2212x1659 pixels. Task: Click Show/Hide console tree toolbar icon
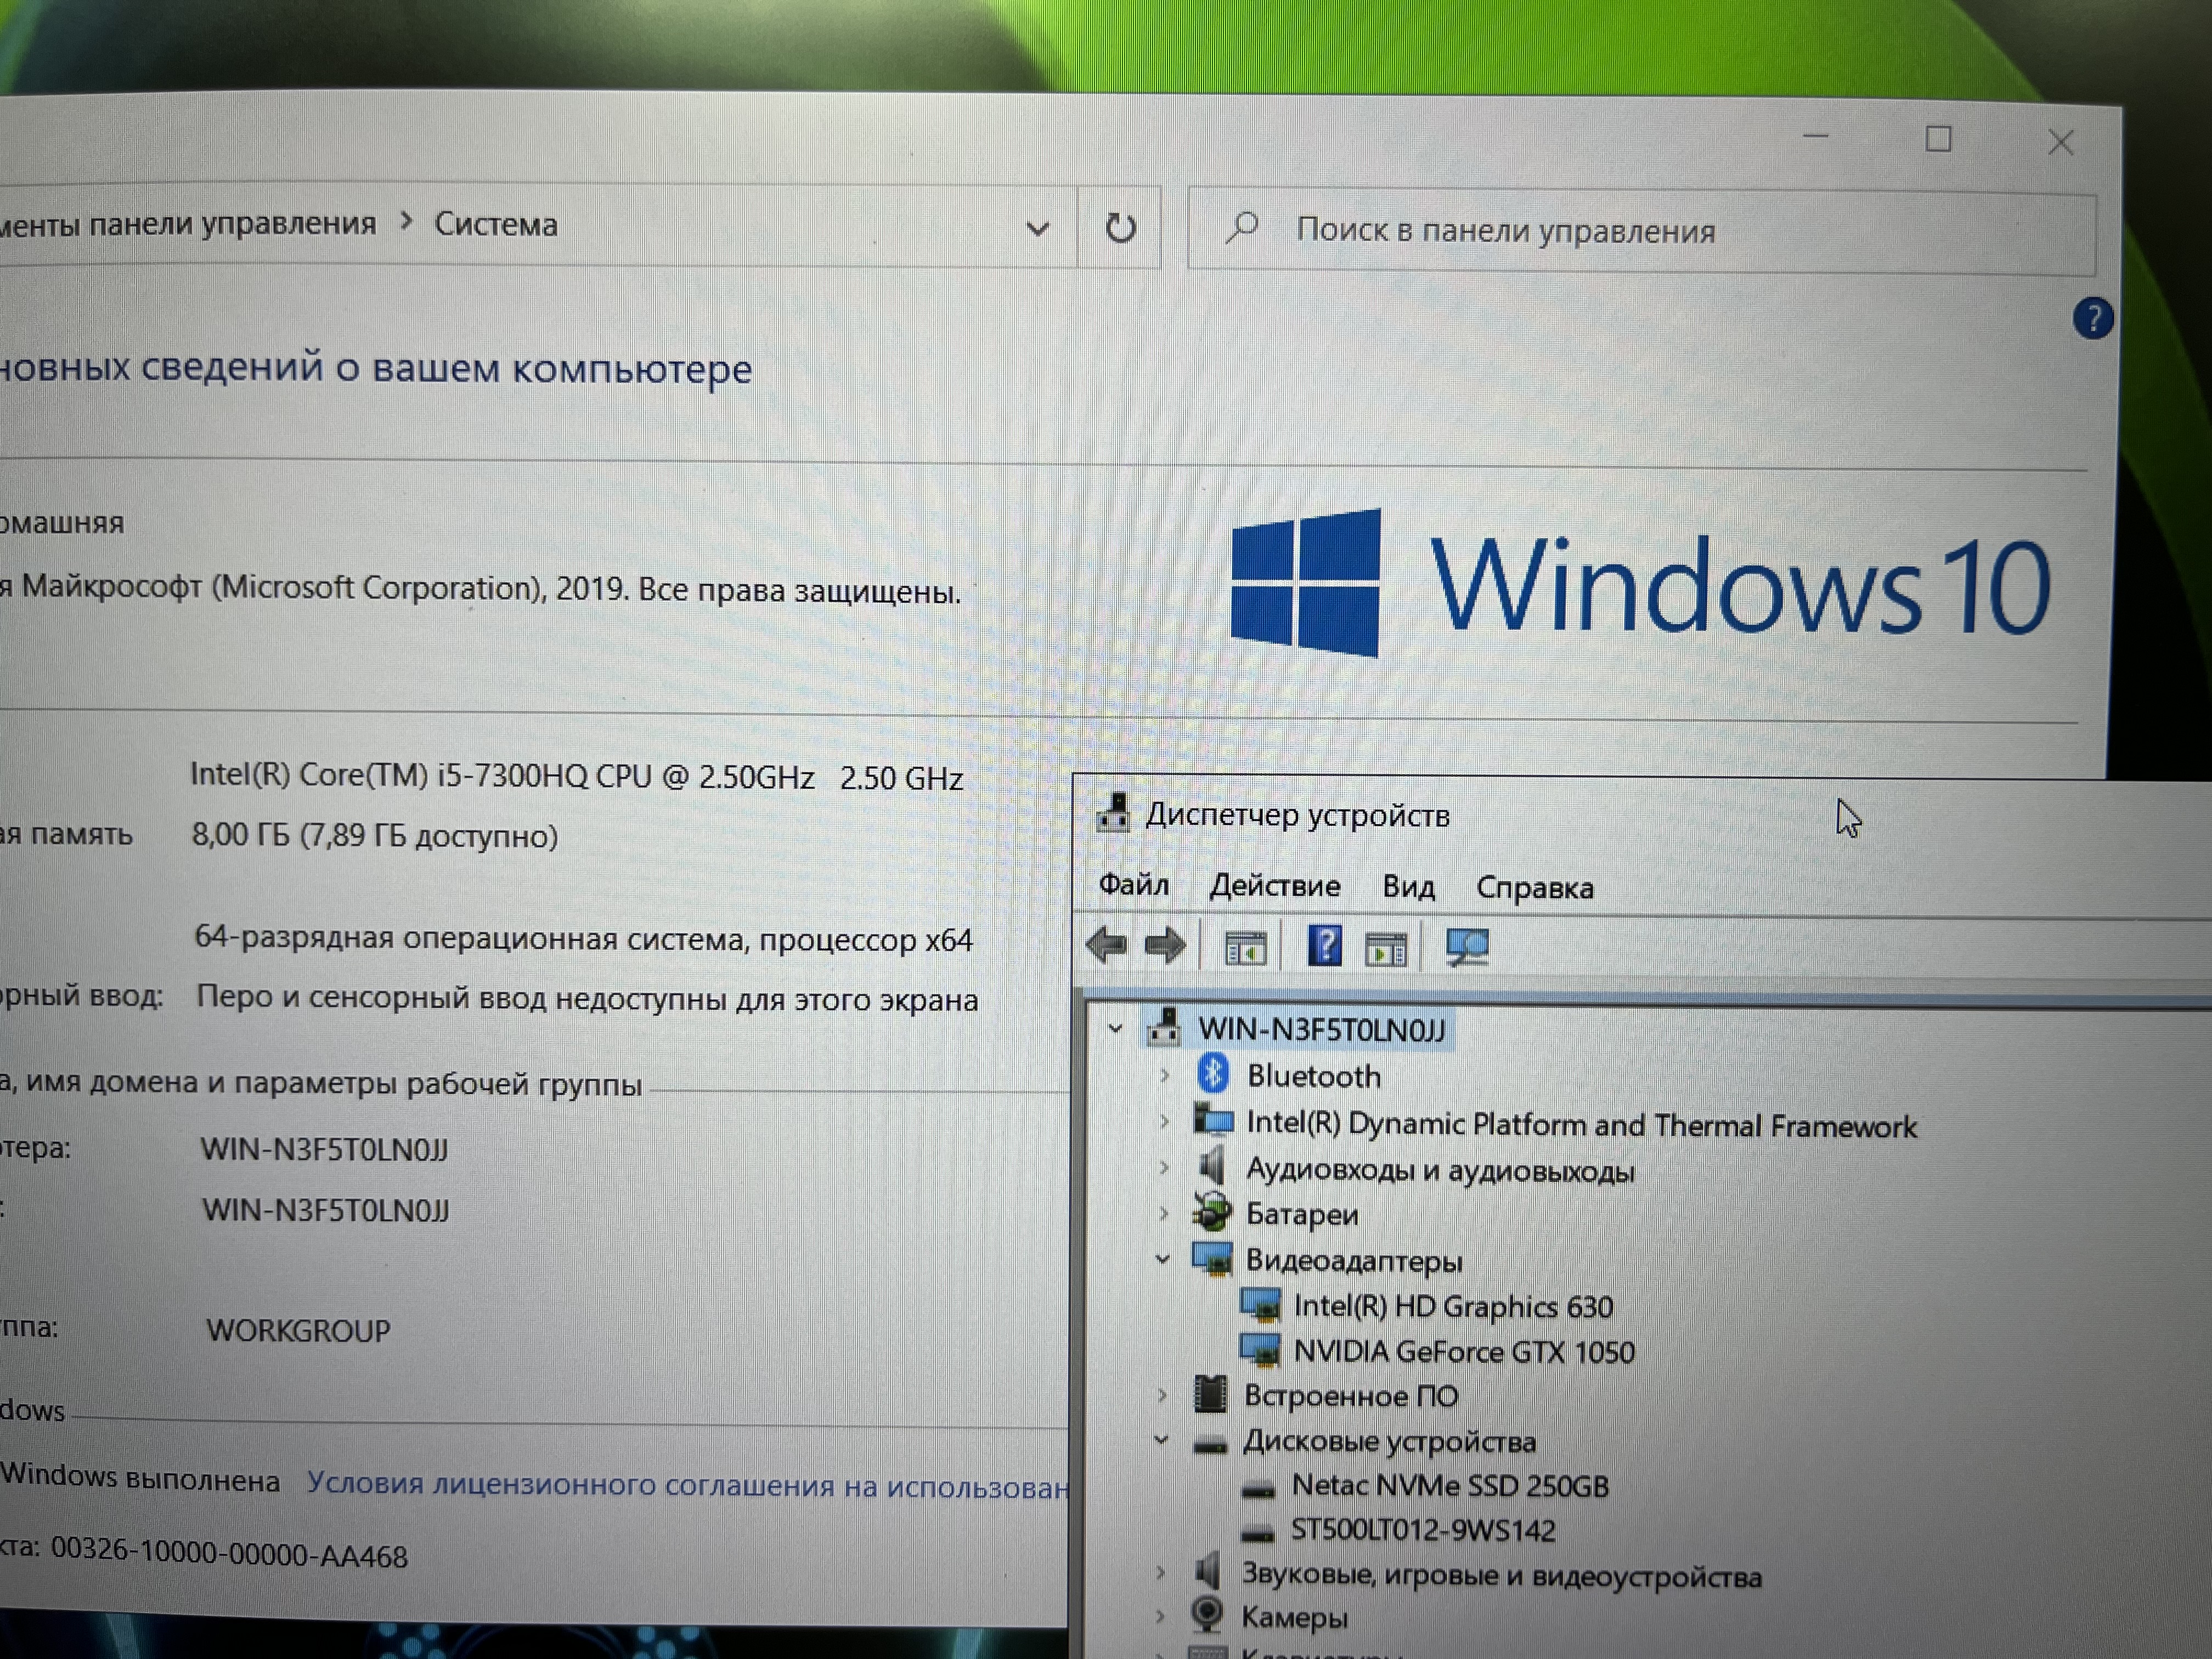pos(1245,947)
